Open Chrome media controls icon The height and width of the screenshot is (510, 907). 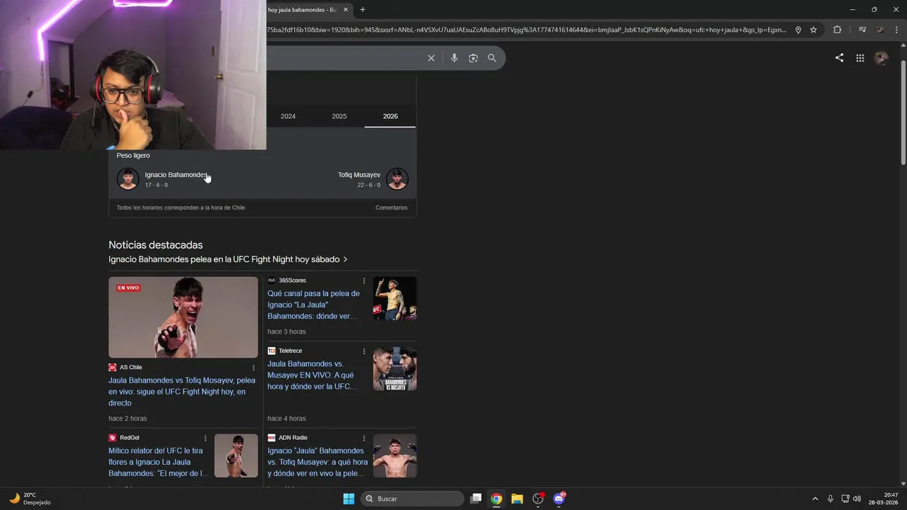coord(862,30)
